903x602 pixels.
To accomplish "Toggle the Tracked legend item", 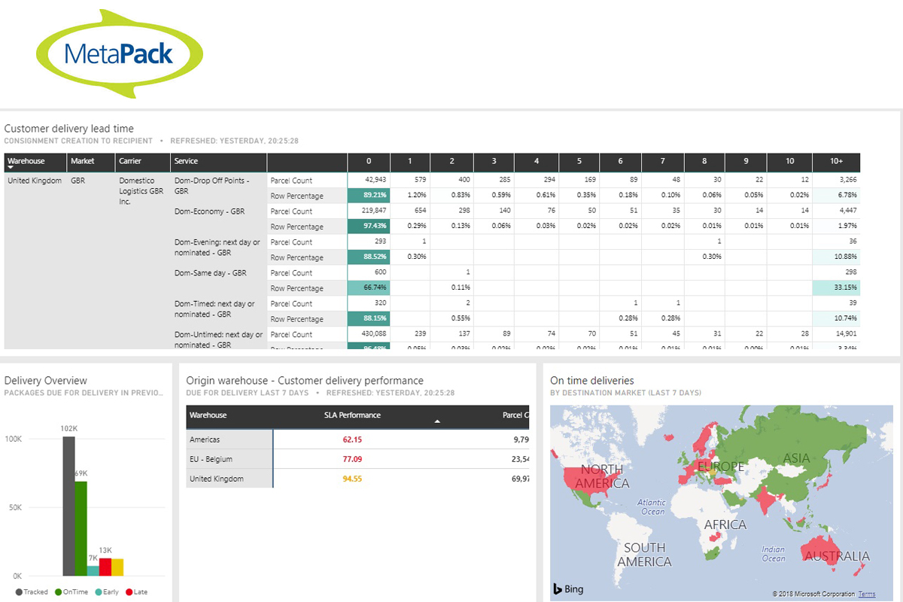I will 30,592.
